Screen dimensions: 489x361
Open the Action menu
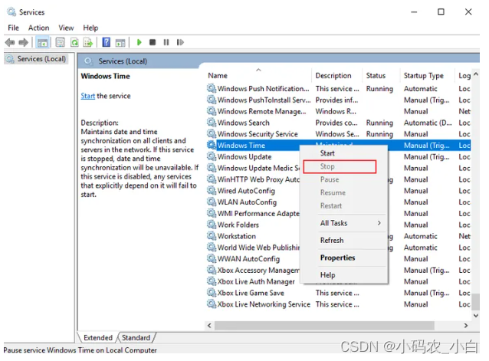click(x=38, y=28)
